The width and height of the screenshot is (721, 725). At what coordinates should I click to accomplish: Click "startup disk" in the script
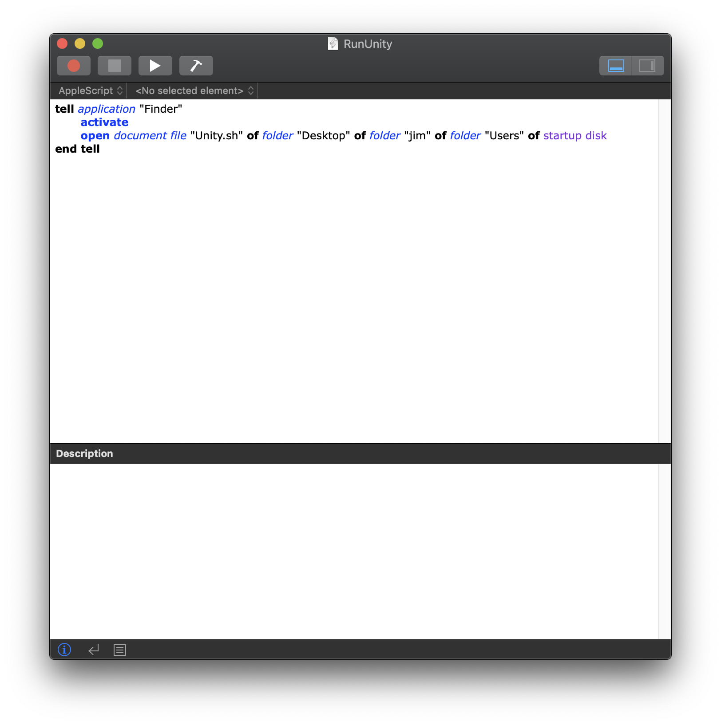[575, 136]
